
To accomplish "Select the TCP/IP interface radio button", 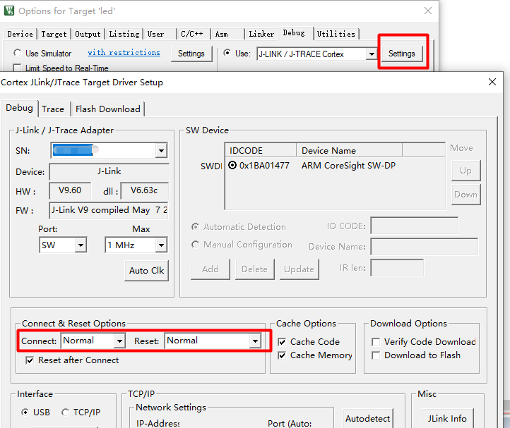I will coord(66,412).
